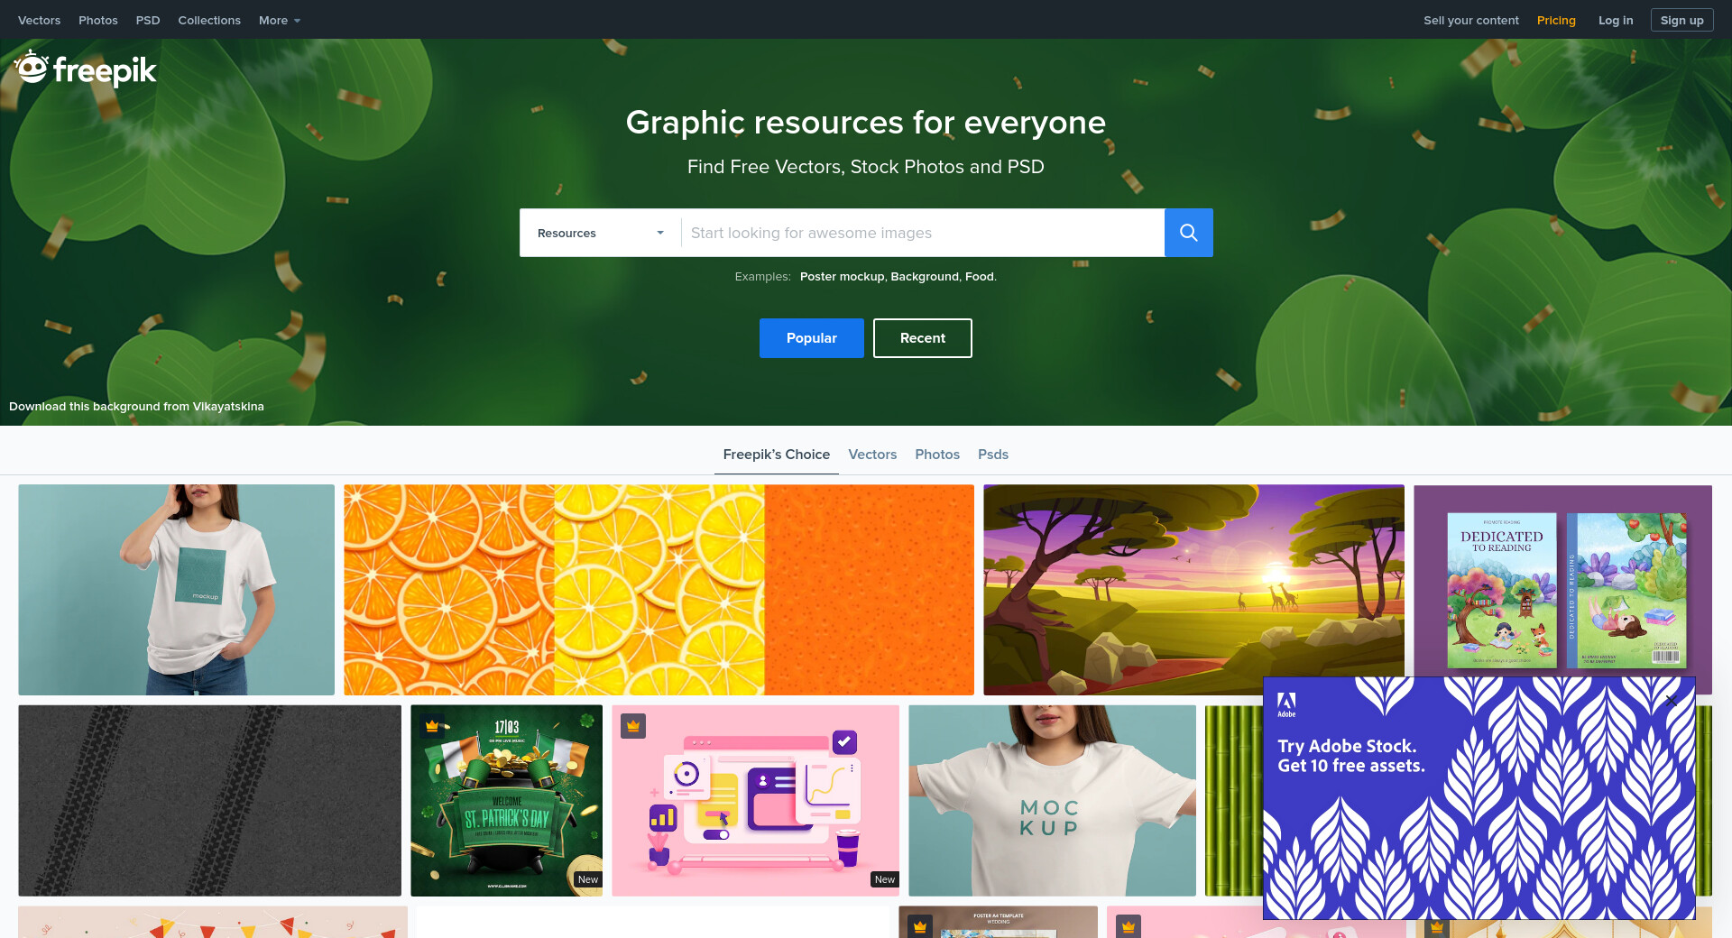Screen dimensions: 1732x938
Task: Select the Popular filter button
Action: [811, 338]
